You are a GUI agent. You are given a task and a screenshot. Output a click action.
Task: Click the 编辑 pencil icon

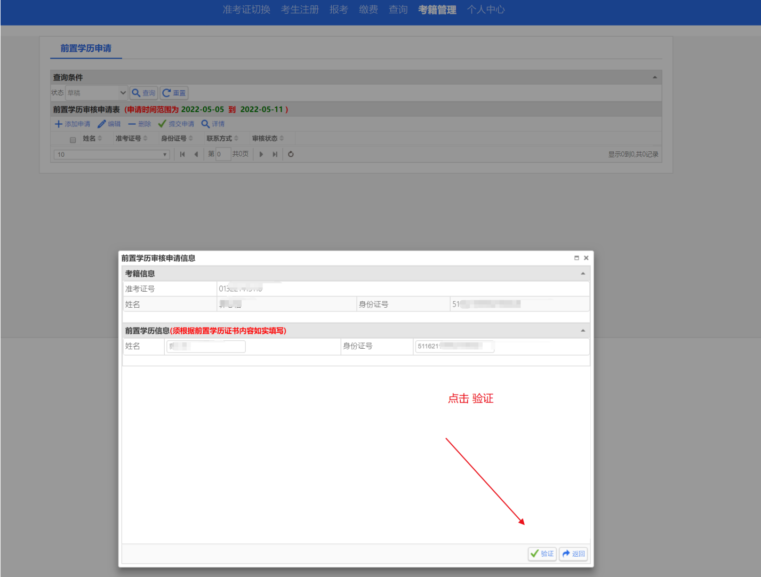[x=102, y=124]
